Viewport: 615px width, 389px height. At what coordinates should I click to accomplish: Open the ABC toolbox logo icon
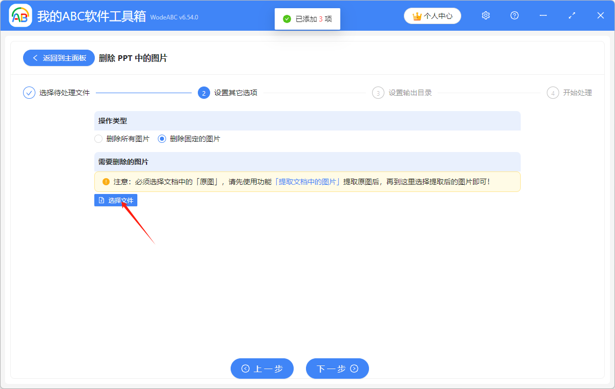(20, 15)
